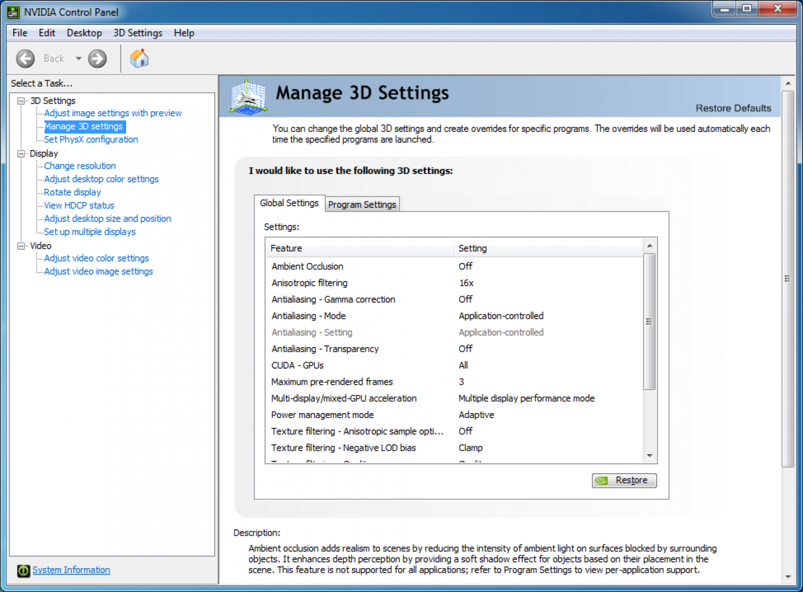Click Multiple display performance mode value
The width and height of the screenshot is (803, 592).
526,398
